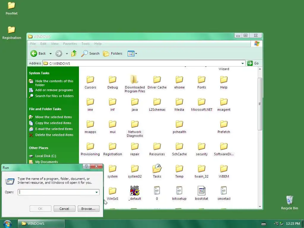Select the Network Diagnostic folder

[x=135, y=129]
